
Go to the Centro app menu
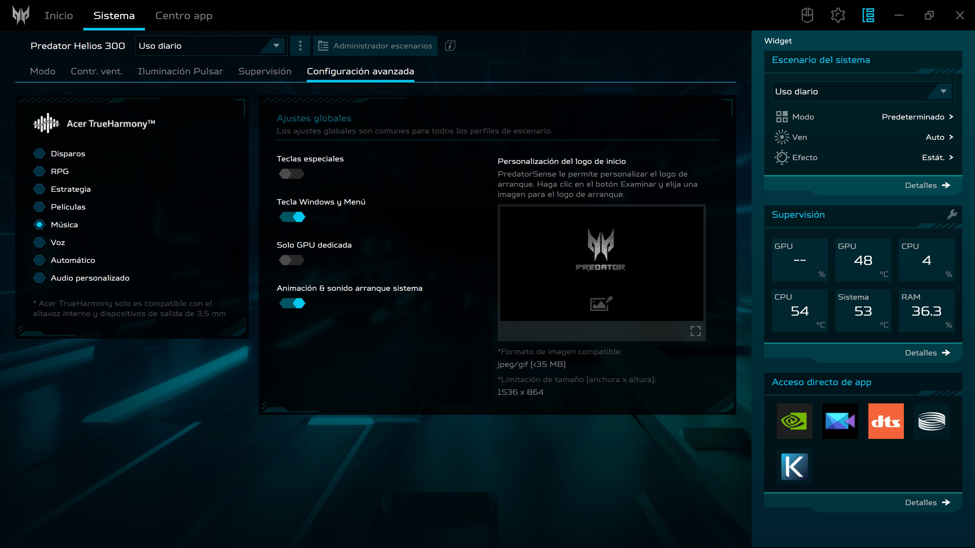point(184,15)
